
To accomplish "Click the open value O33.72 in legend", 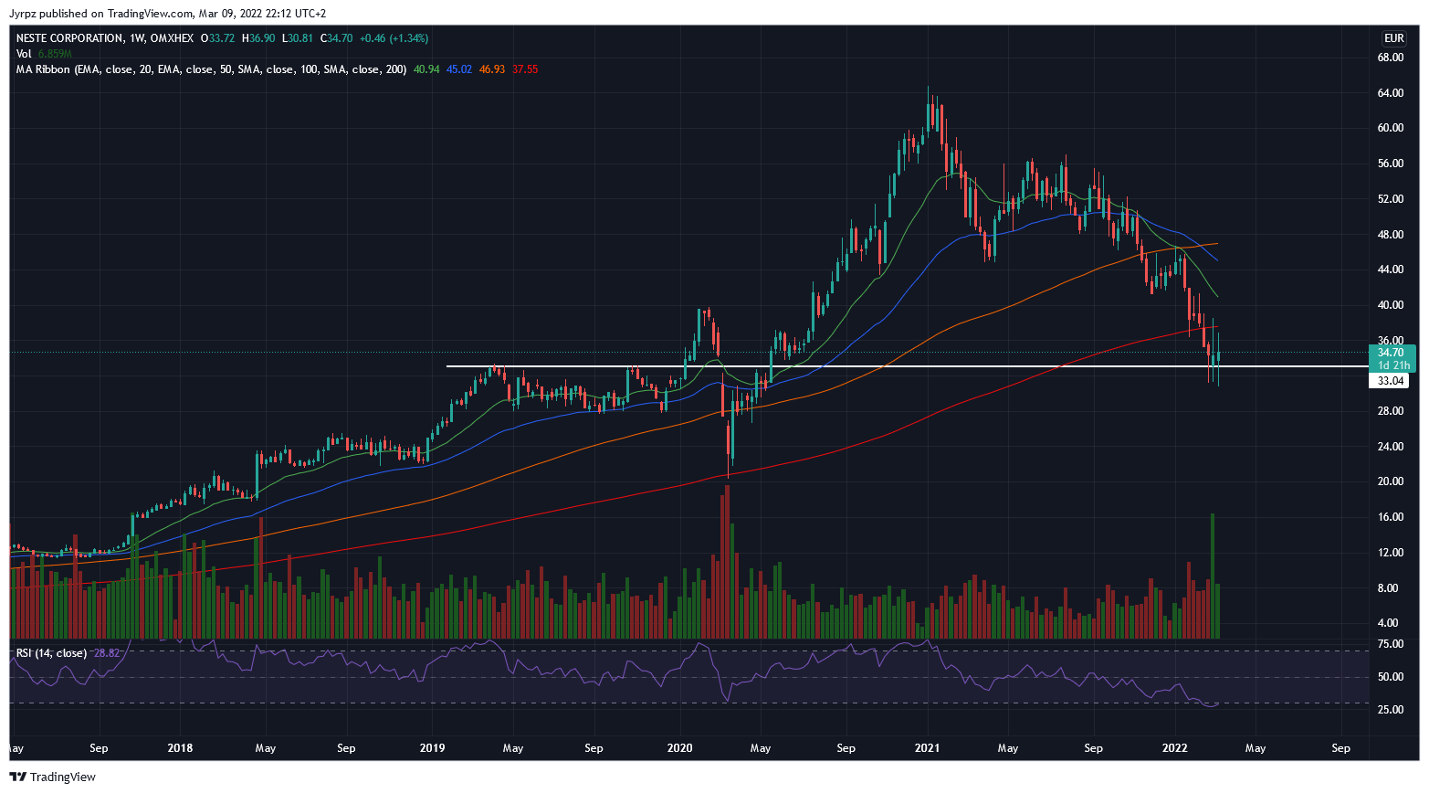I will pyautogui.click(x=219, y=38).
